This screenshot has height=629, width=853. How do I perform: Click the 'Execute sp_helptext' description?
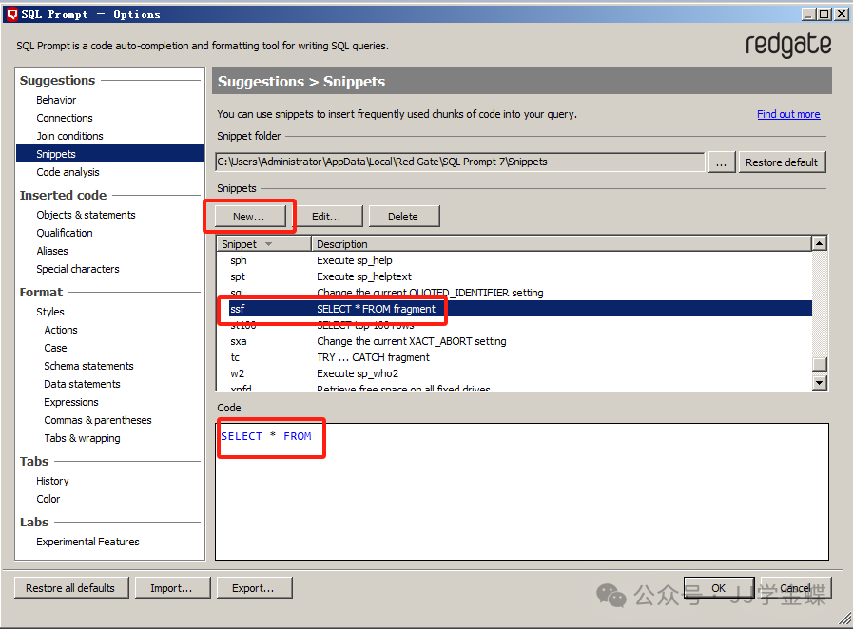point(364,276)
